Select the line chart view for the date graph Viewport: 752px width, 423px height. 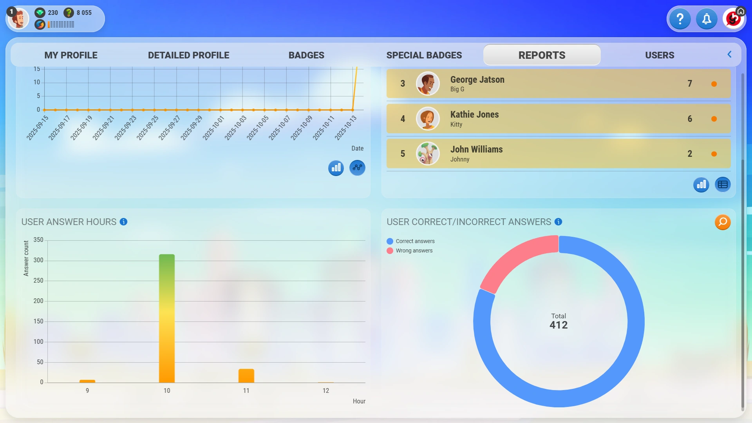click(x=357, y=168)
